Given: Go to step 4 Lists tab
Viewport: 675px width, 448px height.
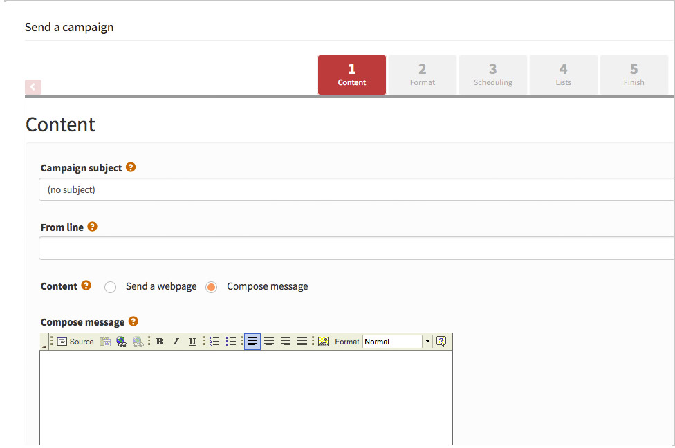Looking at the screenshot, I should click(x=564, y=75).
